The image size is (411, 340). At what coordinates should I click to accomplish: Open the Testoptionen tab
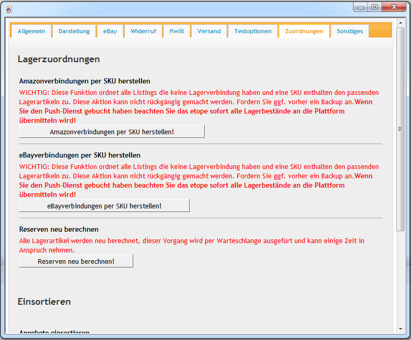point(253,31)
